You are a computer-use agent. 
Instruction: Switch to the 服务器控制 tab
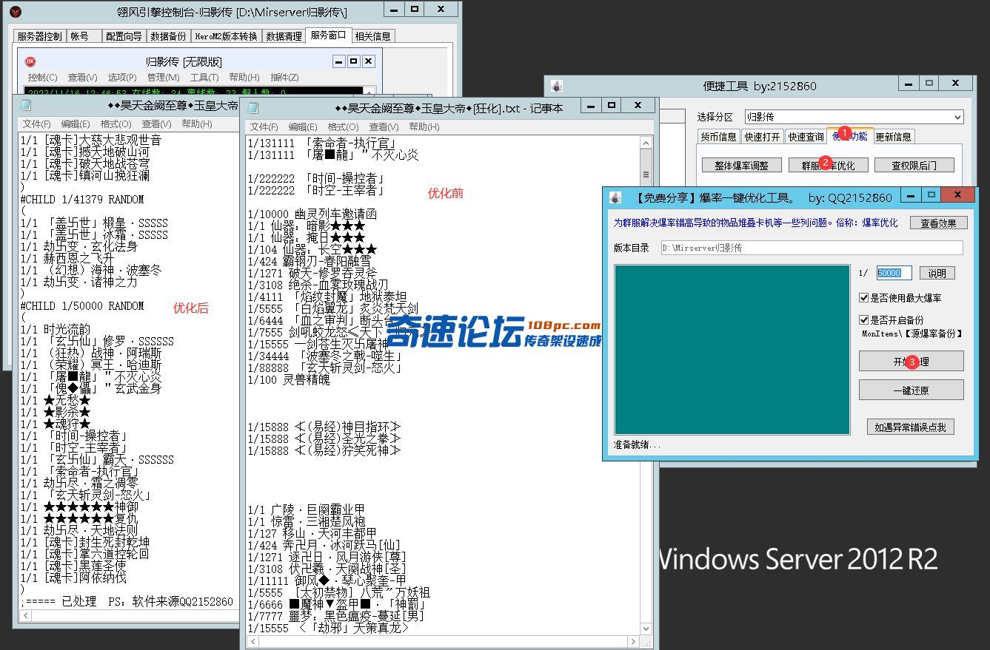(x=39, y=36)
